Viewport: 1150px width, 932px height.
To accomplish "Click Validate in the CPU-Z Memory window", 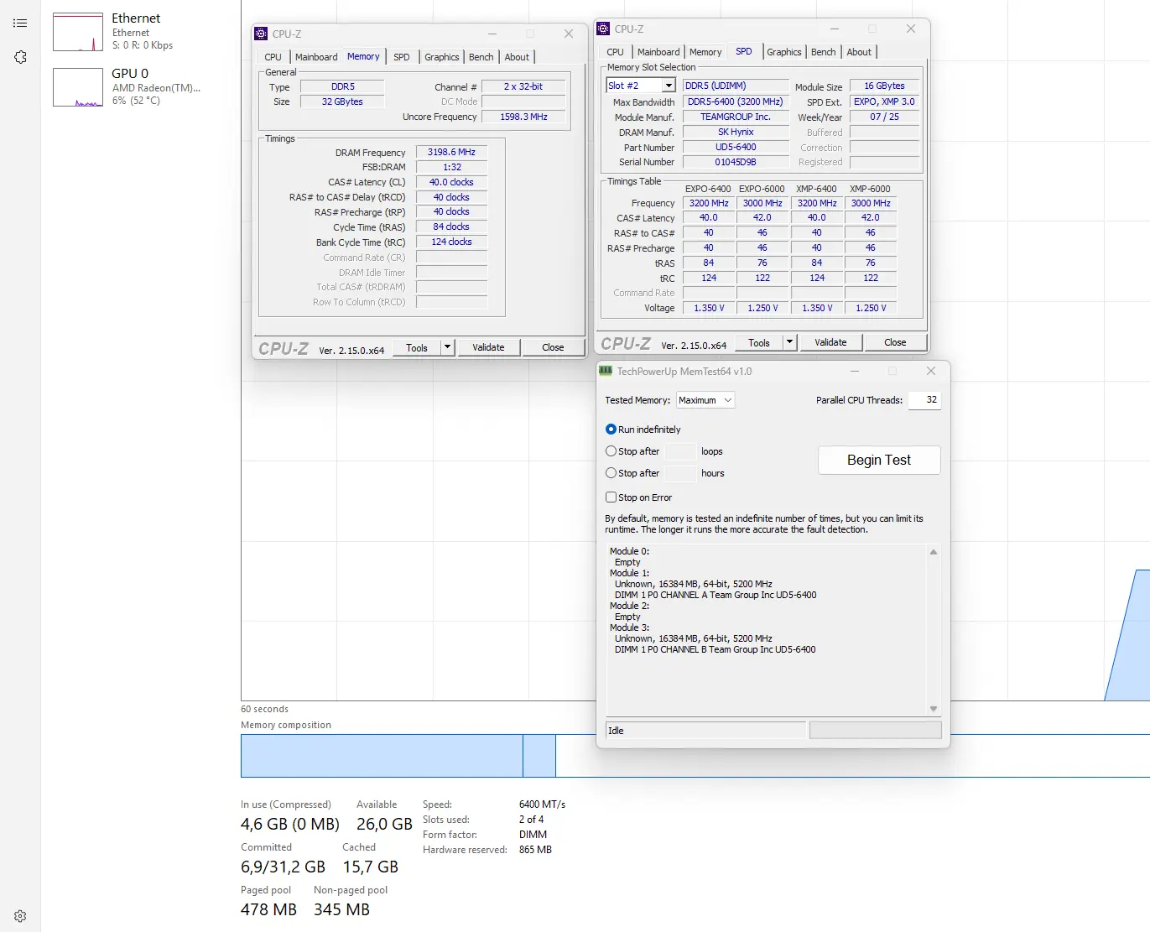I will click(488, 347).
